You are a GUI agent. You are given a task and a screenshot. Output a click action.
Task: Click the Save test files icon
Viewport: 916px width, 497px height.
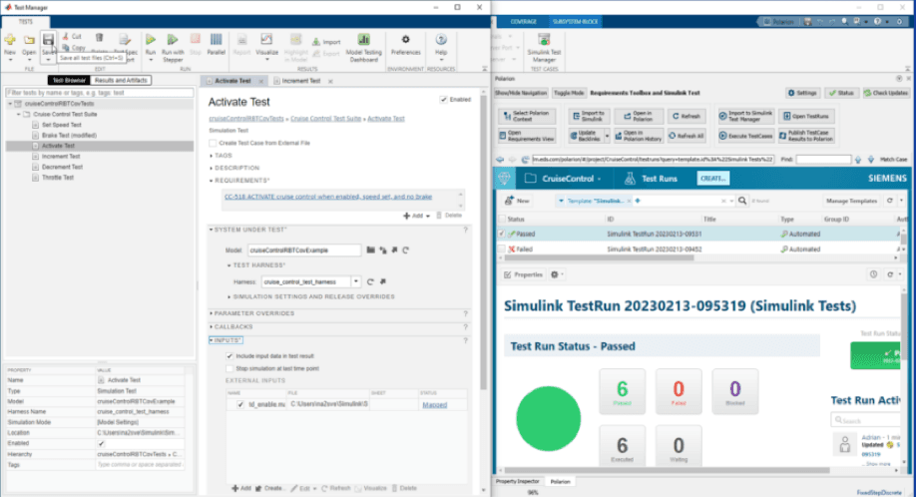coord(47,42)
